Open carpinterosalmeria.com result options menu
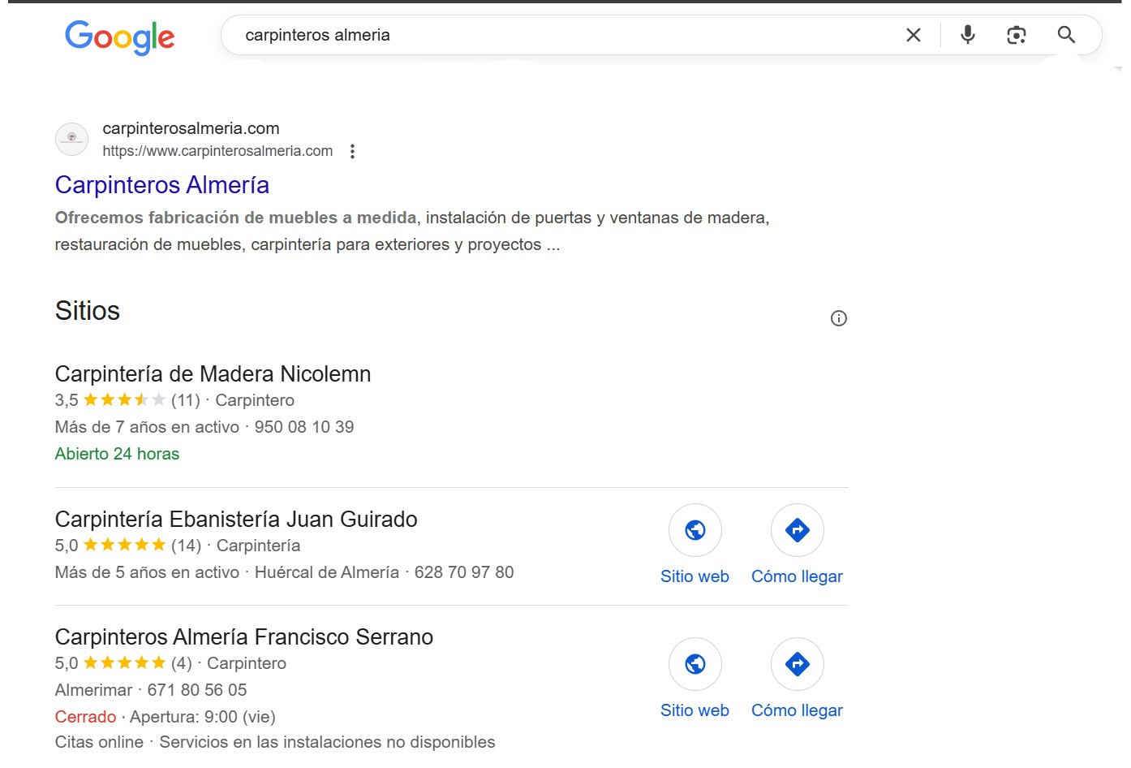 pos(352,151)
